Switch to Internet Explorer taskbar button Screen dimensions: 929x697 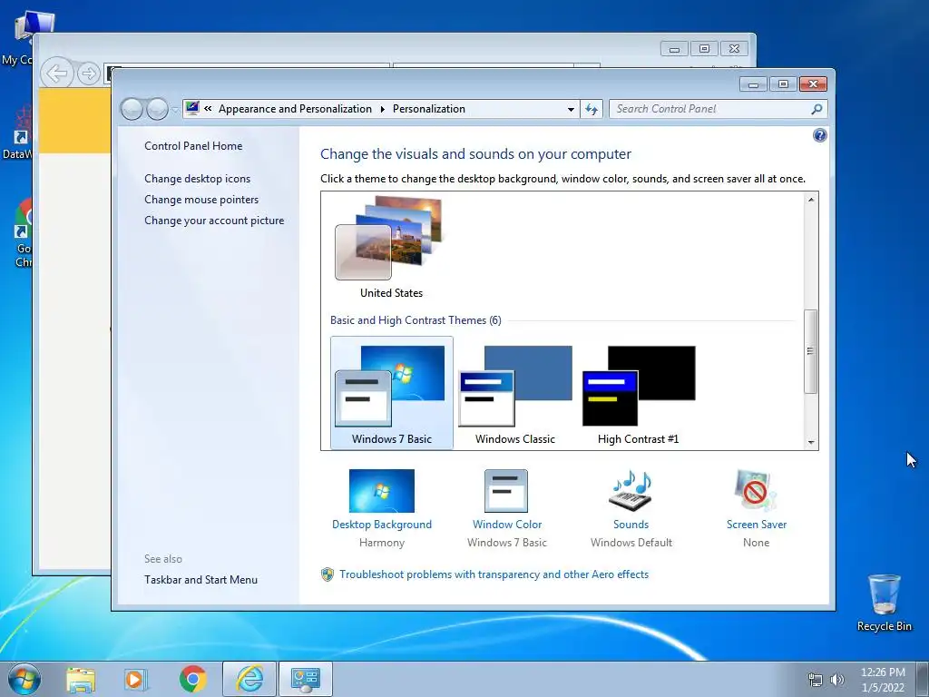(249, 679)
